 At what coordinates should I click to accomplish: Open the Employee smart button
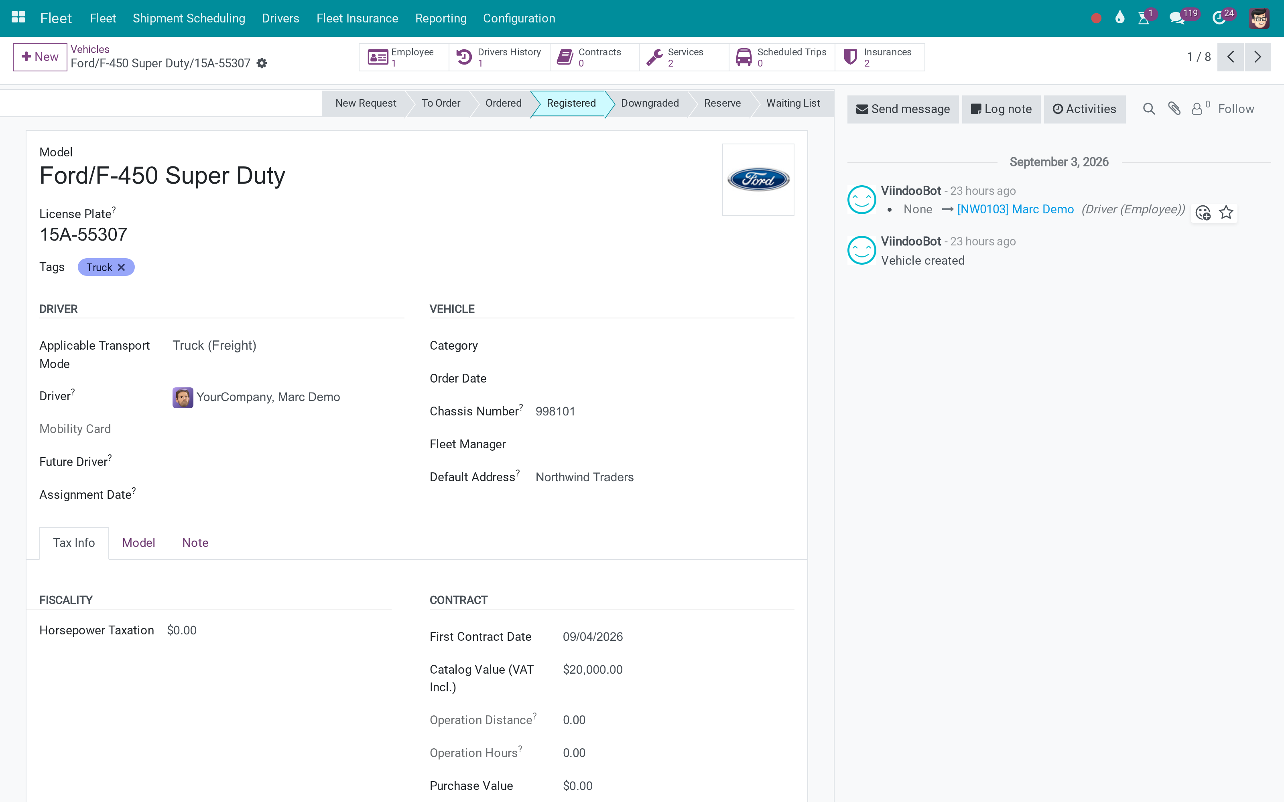click(x=404, y=57)
